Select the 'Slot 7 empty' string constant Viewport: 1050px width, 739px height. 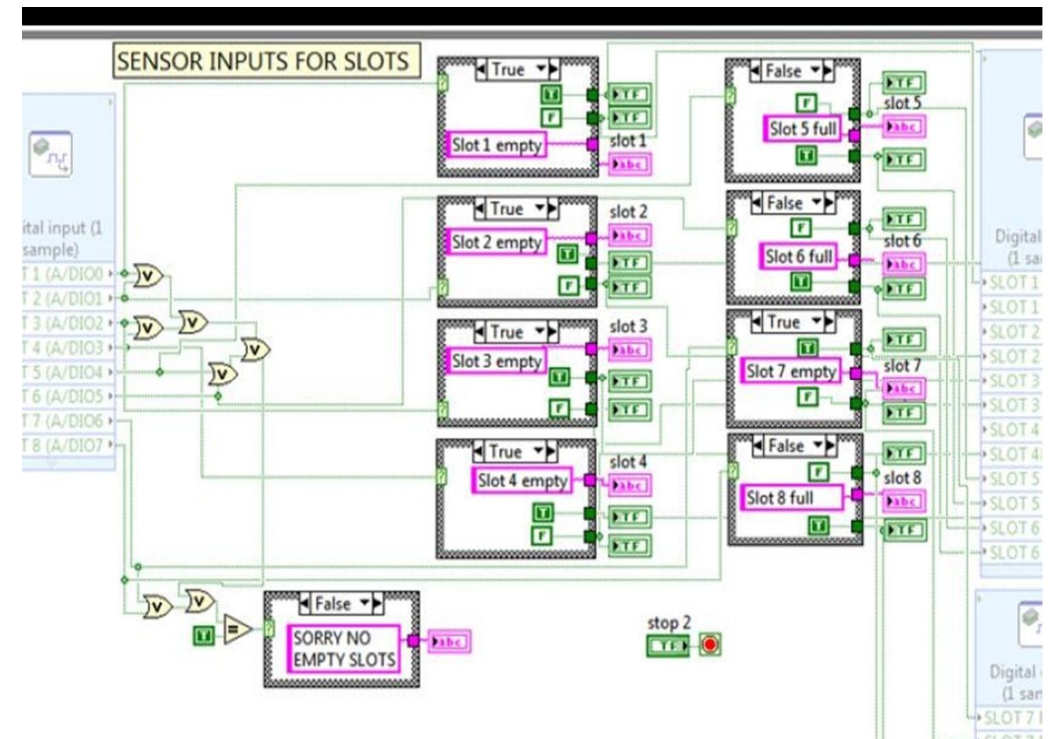click(791, 371)
